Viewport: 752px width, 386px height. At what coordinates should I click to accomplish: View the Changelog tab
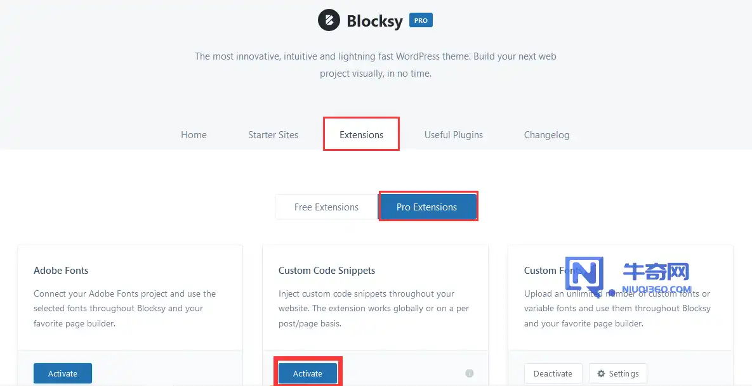(546, 134)
